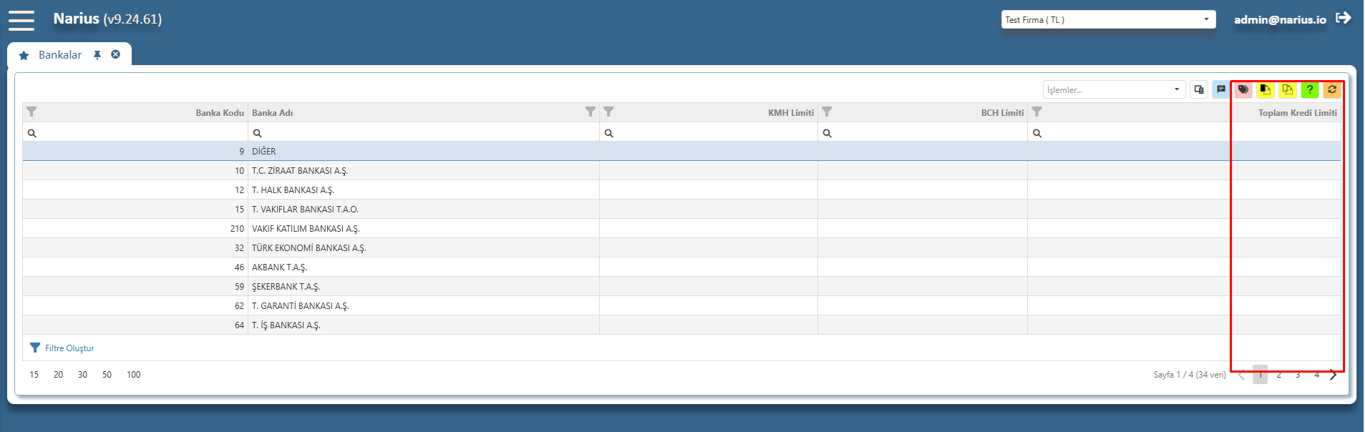Open the column chooser icon beside İşlemler

(x=1199, y=89)
